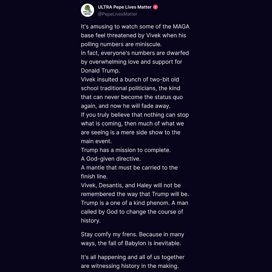Visit the @PepeLivesMatter handle
This screenshot has width=272, height=272.
pyautogui.click(x=117, y=14)
